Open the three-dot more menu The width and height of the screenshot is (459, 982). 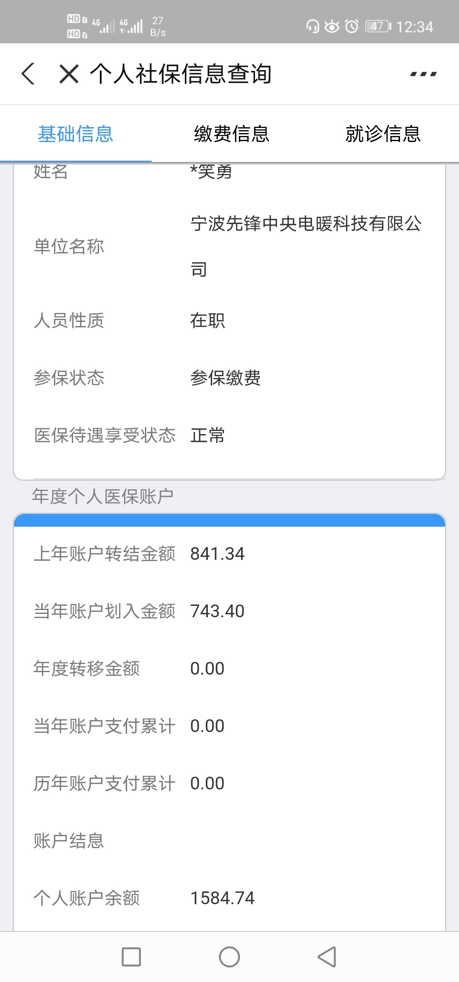(423, 74)
